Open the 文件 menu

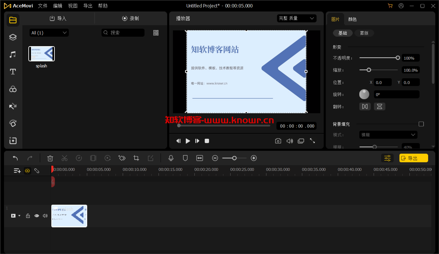coord(43,6)
